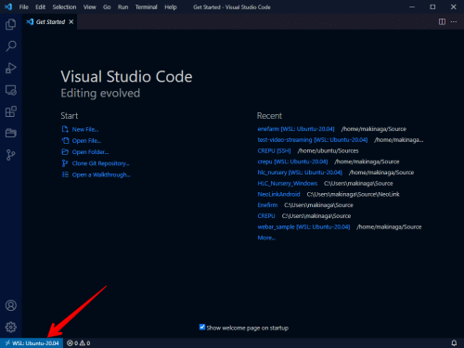Show errors and warnings count in status bar
The height and width of the screenshot is (348, 464).
pyautogui.click(x=79, y=343)
